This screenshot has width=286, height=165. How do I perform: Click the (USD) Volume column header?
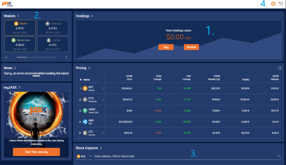click(x=275, y=77)
